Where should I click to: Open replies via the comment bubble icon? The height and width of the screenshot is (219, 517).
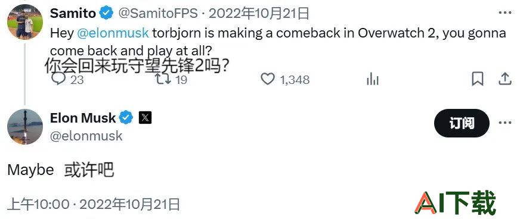[x=59, y=79]
